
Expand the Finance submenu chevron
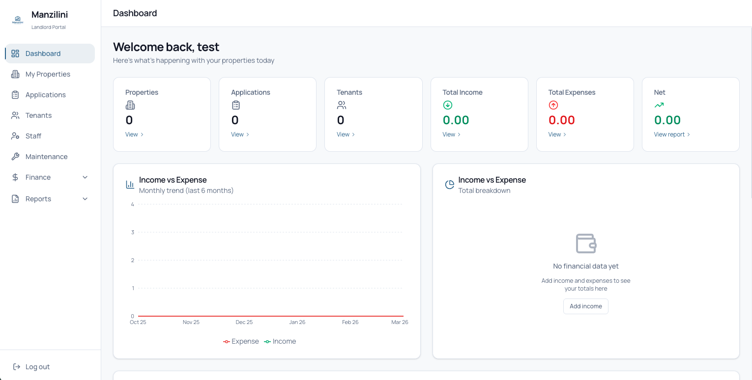85,177
